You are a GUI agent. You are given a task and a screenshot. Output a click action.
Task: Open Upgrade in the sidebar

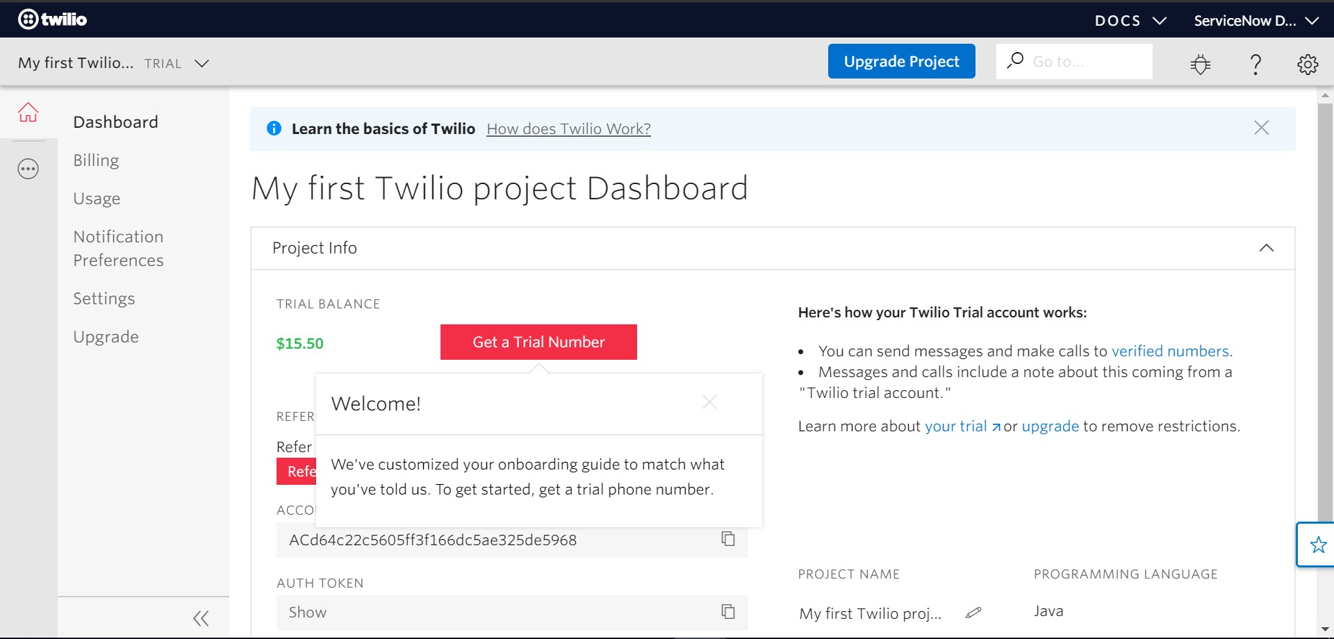click(x=106, y=336)
